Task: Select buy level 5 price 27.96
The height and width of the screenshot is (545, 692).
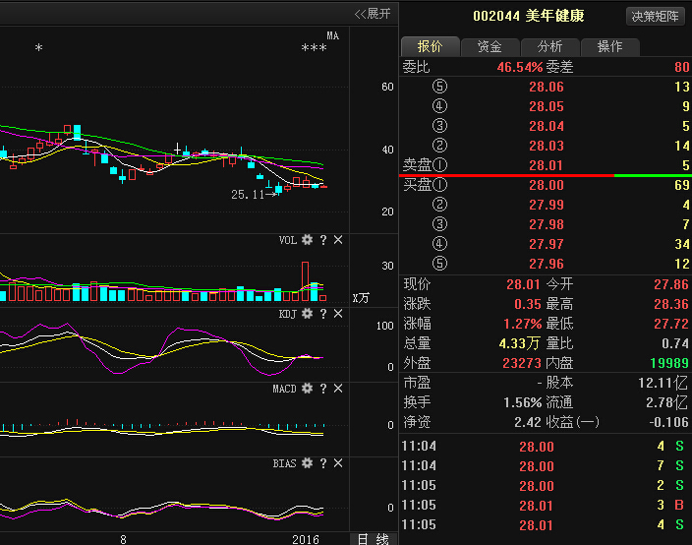Action: click(547, 264)
